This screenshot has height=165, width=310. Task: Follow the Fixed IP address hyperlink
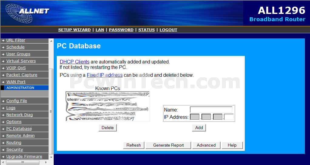105,75
